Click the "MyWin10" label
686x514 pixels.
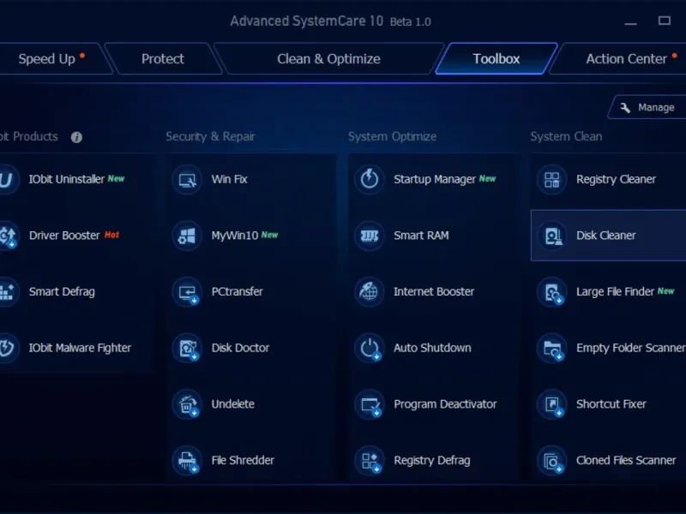234,236
